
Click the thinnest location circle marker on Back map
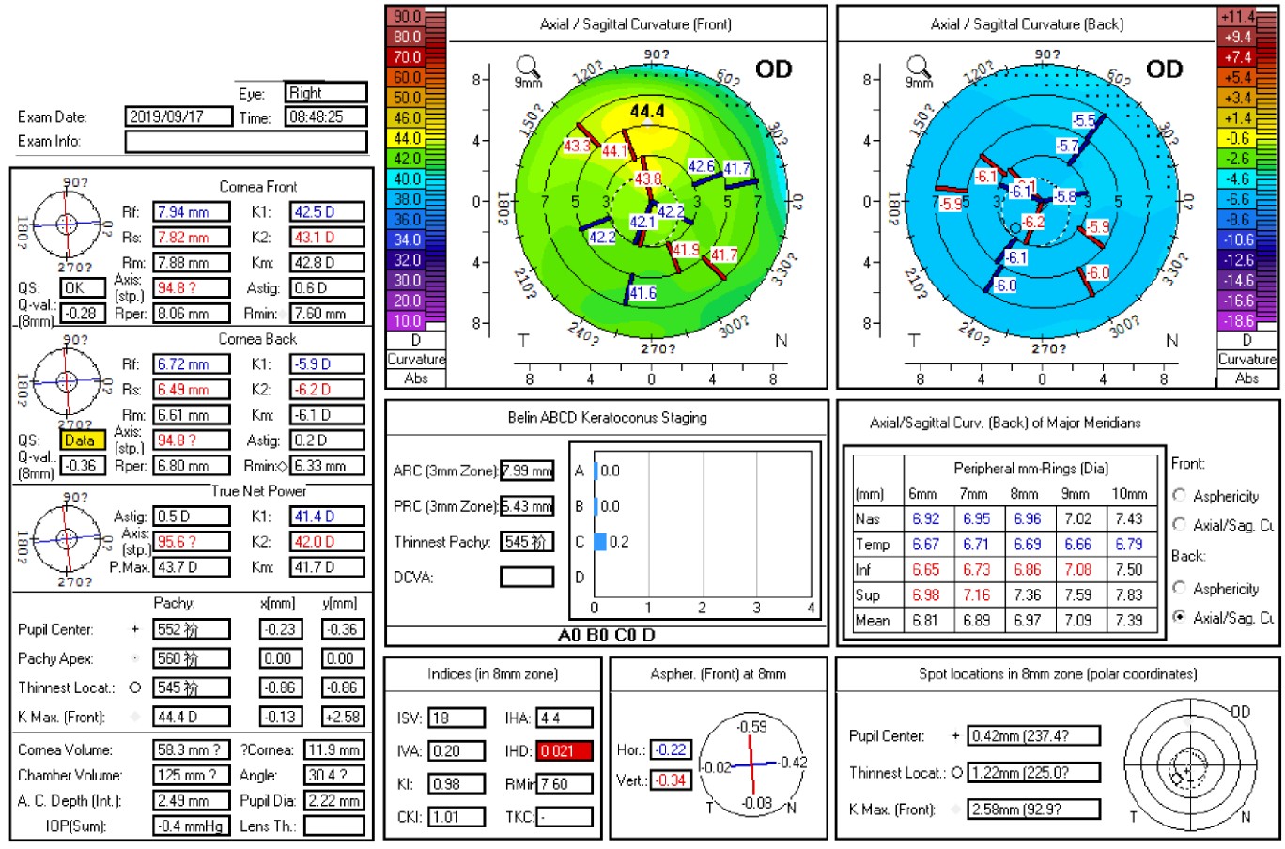pyautogui.click(x=1014, y=228)
